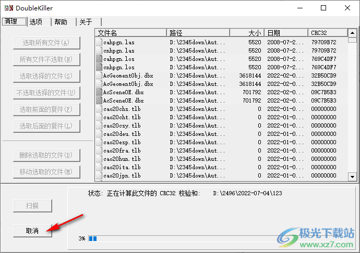Minimize the DoubleKiller window
Image resolution: width=360 pixels, height=253 pixels.
point(300,8)
